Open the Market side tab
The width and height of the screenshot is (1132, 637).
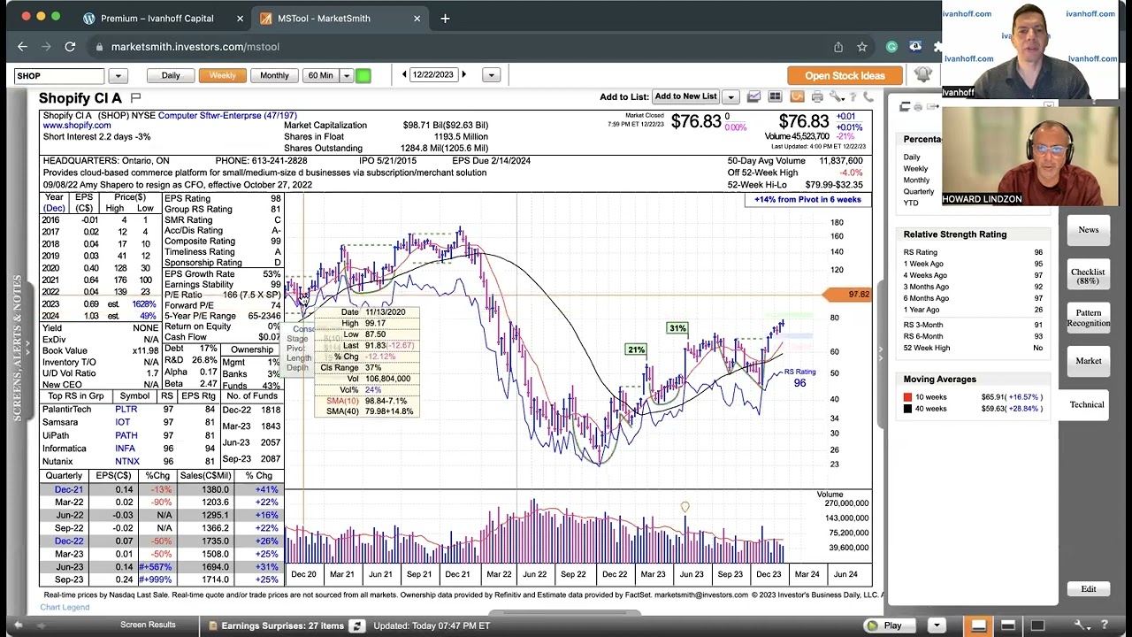pos(1088,361)
